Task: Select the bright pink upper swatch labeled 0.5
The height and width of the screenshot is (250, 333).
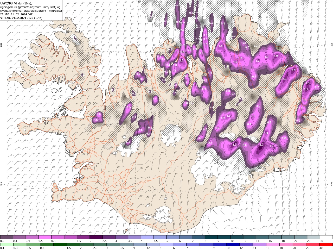Action: tap(45, 237)
